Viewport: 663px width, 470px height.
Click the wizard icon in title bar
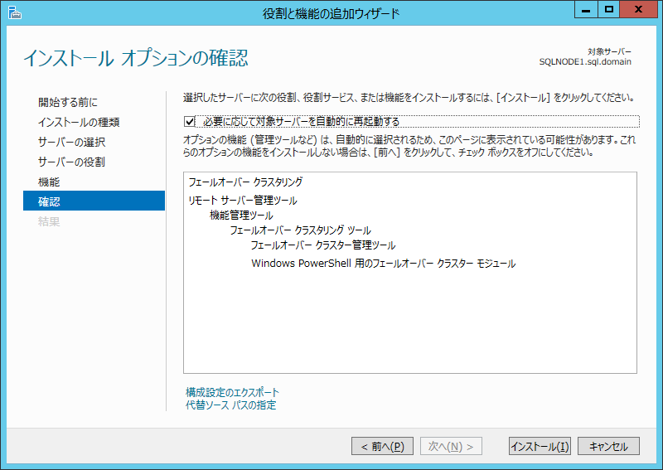click(x=12, y=12)
